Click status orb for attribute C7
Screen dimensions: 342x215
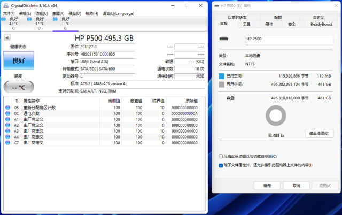pos(7,143)
